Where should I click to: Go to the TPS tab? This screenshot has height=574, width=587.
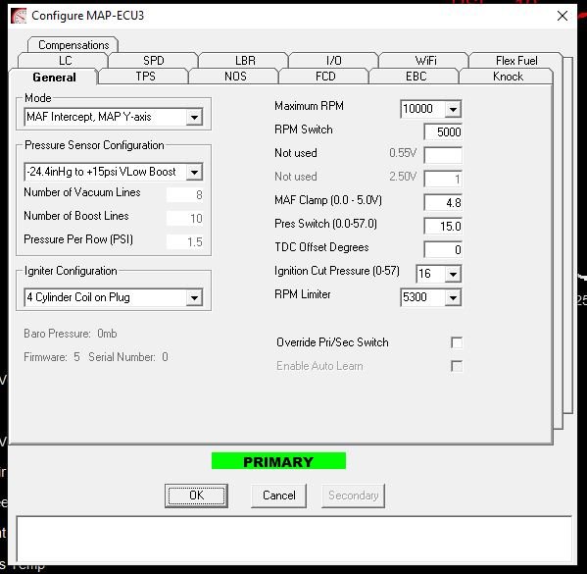(x=145, y=77)
